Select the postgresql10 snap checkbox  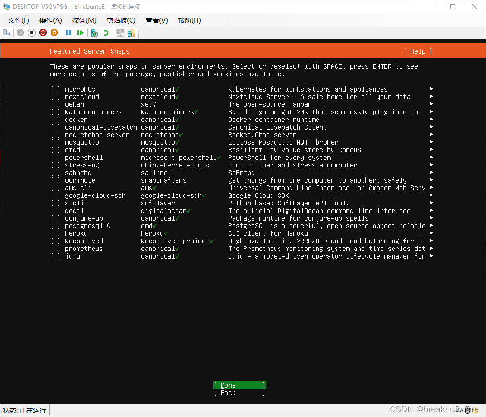[x=56, y=226]
